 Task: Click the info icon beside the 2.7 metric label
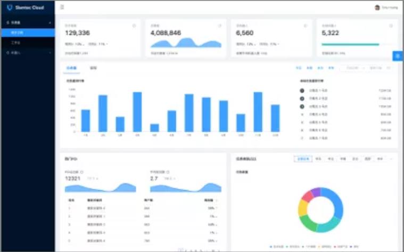point(168,172)
